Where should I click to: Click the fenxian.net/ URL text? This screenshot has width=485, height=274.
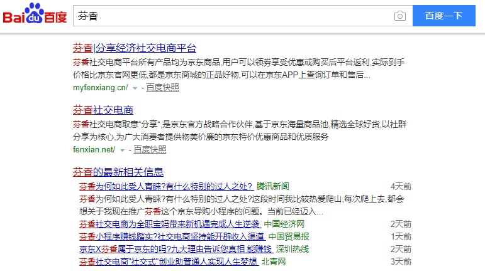(94, 149)
